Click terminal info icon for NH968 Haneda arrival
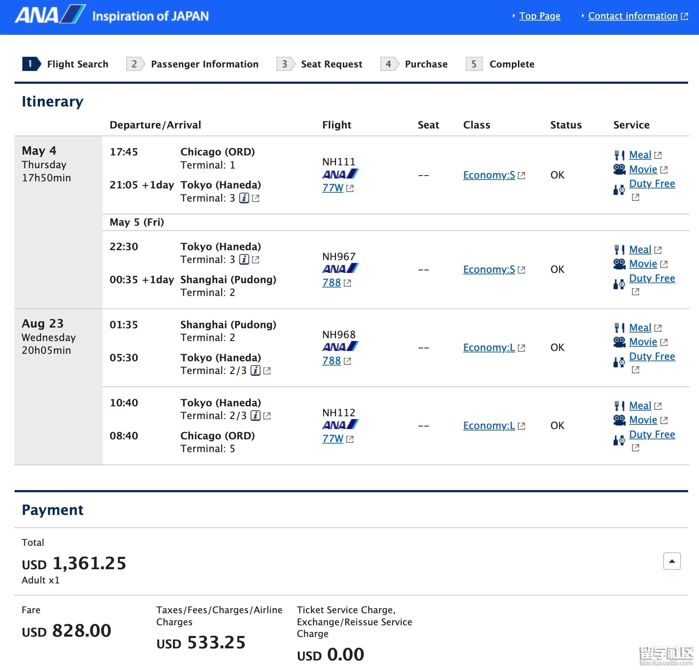This screenshot has width=699, height=670. pyautogui.click(x=255, y=370)
